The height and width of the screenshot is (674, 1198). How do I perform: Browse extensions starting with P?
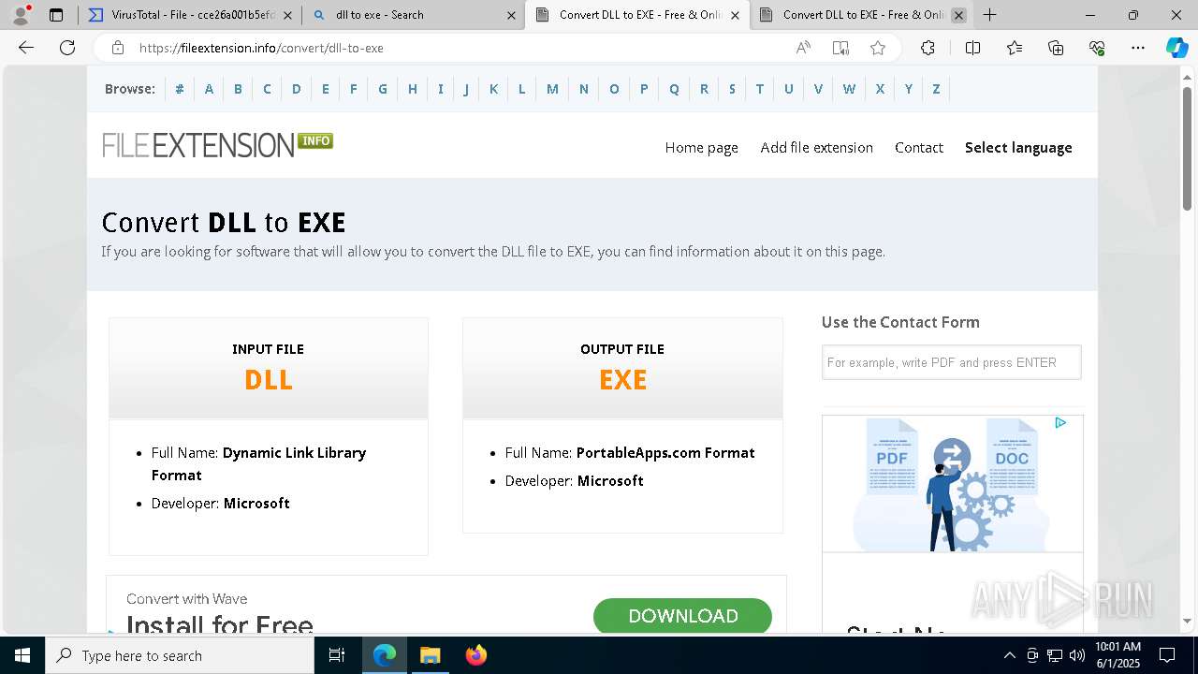click(644, 89)
